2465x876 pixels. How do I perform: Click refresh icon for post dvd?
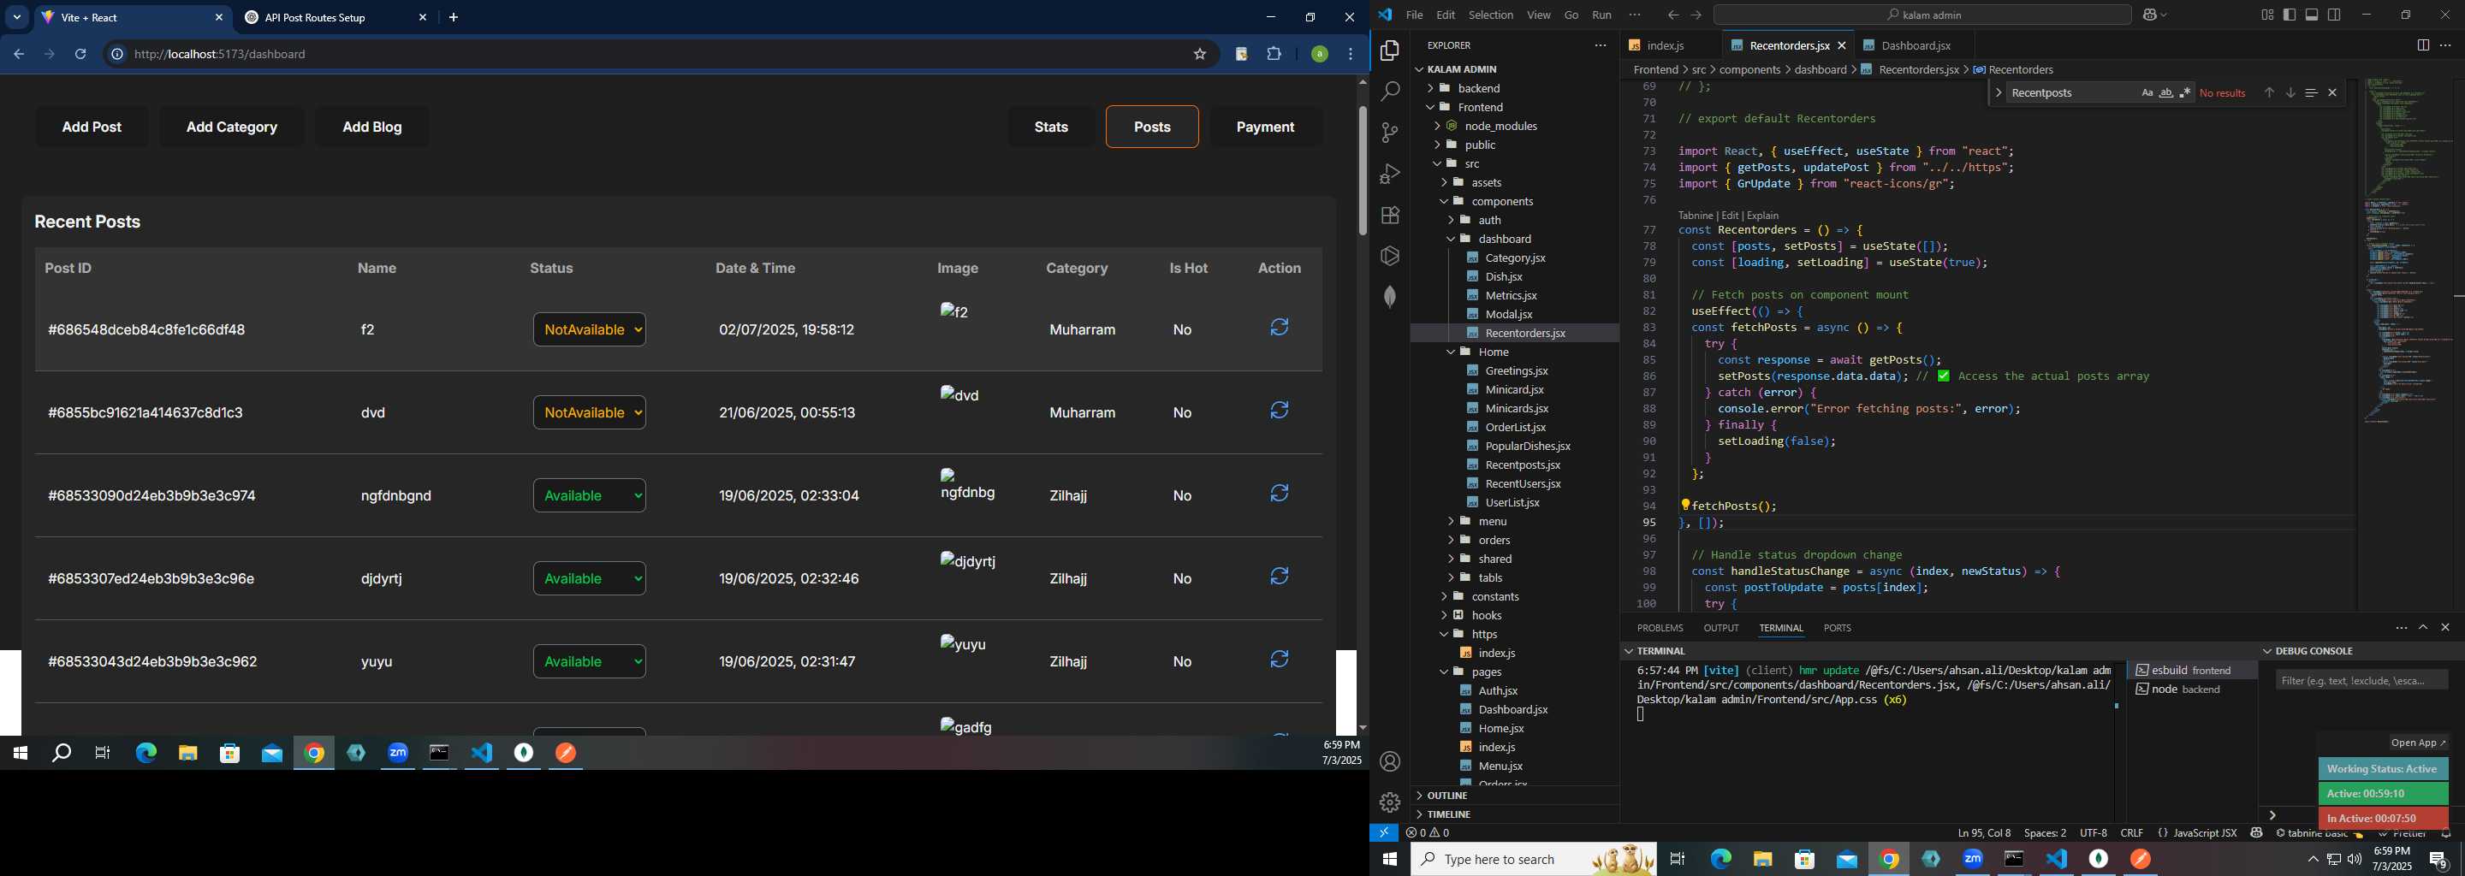(x=1280, y=411)
